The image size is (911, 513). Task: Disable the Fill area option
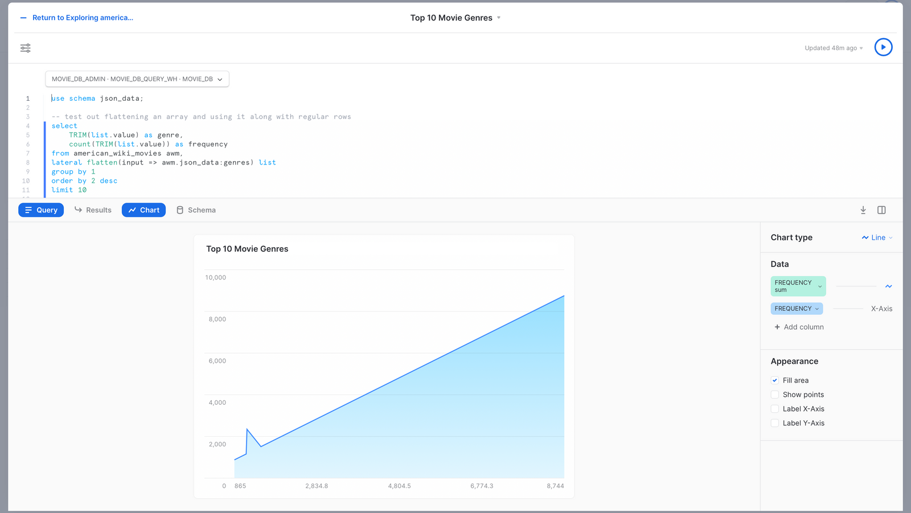775,380
